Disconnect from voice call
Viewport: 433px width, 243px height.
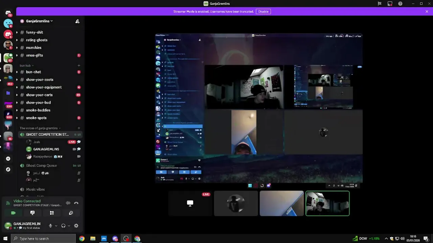coord(76,203)
